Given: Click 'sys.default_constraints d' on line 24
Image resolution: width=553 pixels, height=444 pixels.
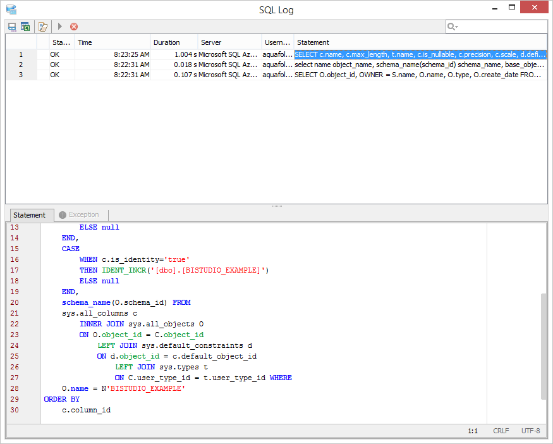Looking at the screenshot, I should pos(197,345).
